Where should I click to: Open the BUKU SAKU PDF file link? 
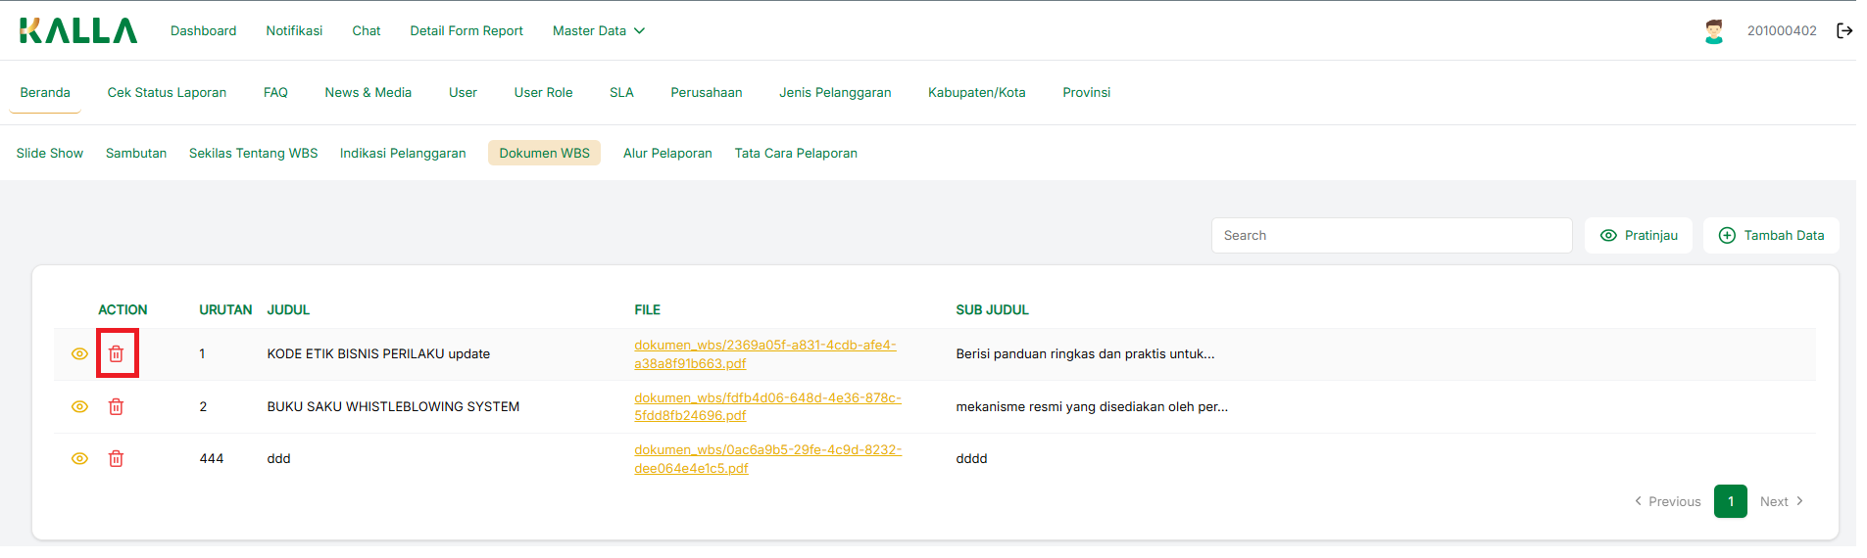tap(766, 406)
